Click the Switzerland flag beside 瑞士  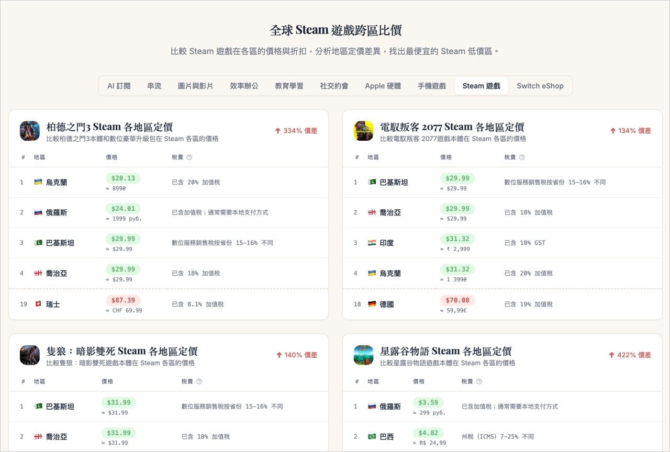[x=38, y=304]
